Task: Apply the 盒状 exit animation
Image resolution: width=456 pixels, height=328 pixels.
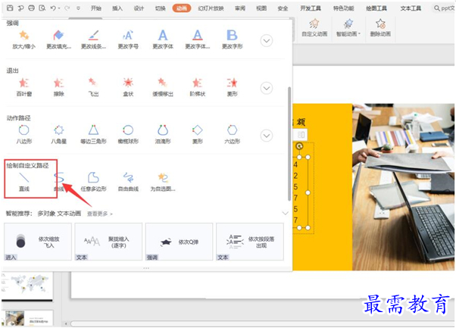Action: click(128, 87)
